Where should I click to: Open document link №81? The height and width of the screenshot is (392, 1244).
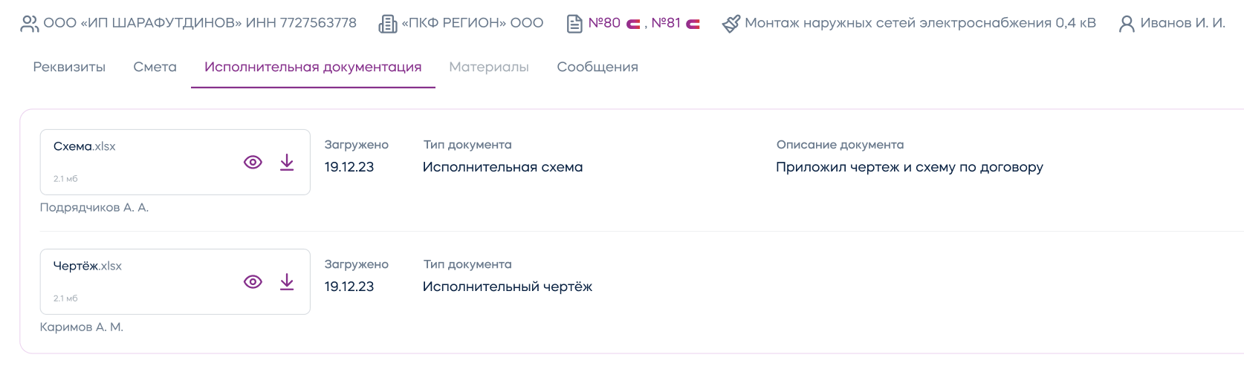[x=666, y=23]
